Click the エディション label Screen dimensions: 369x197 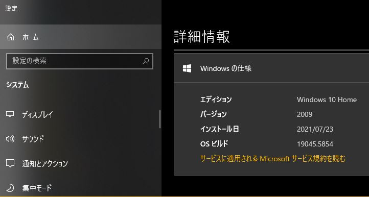(216, 100)
